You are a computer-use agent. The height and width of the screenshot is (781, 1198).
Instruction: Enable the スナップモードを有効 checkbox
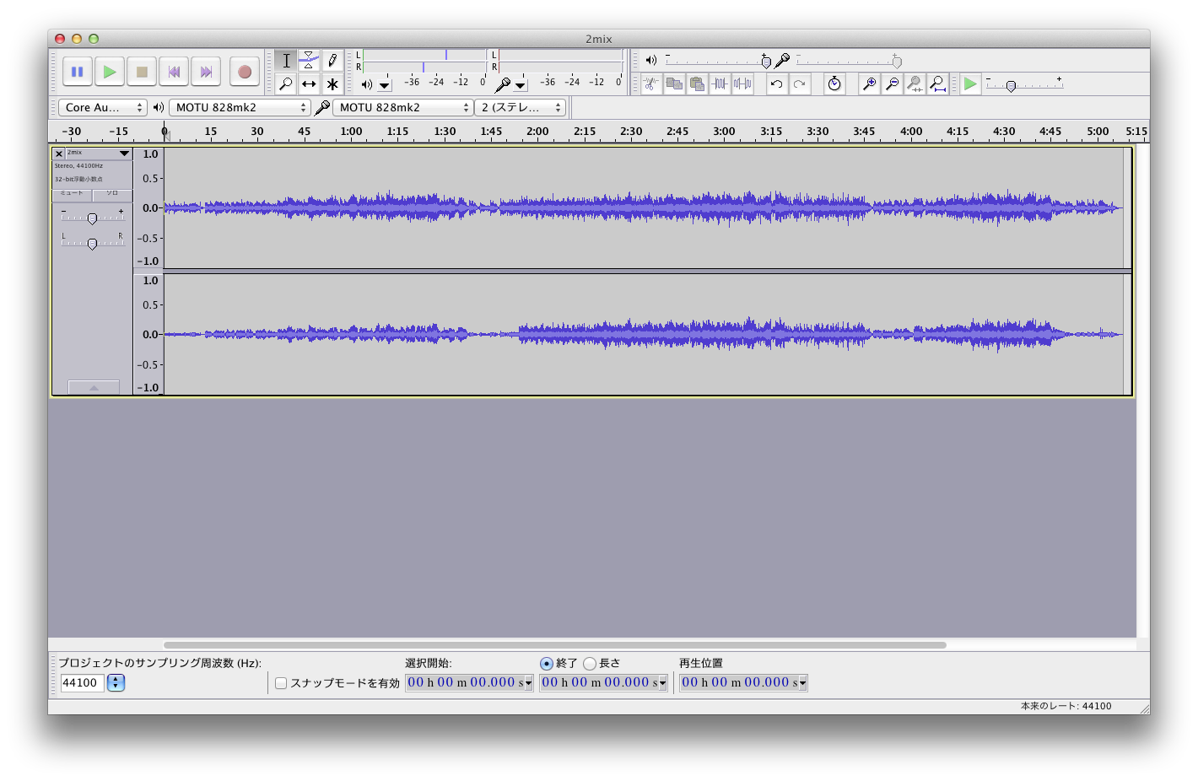click(x=281, y=683)
